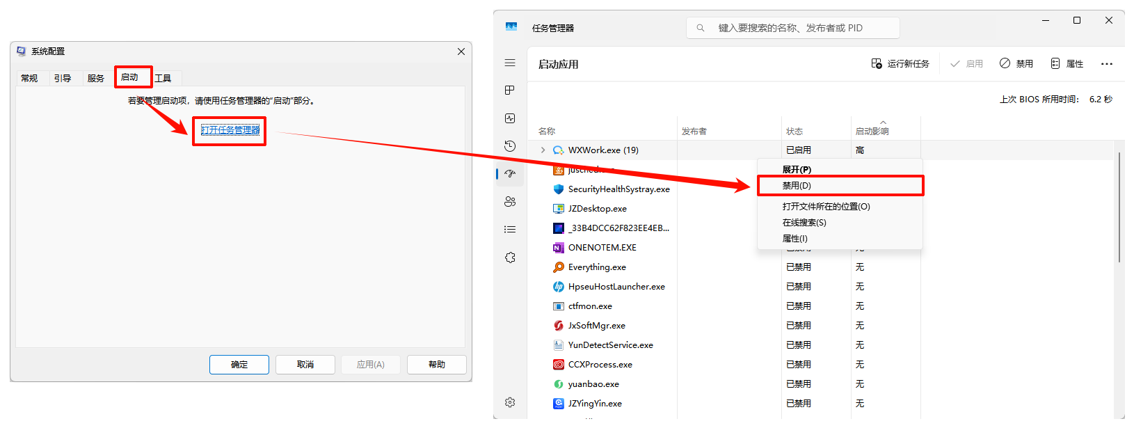This screenshot has height=435, width=1134.
Task: Click the startup list vertical scrollbar
Action: (1119, 207)
